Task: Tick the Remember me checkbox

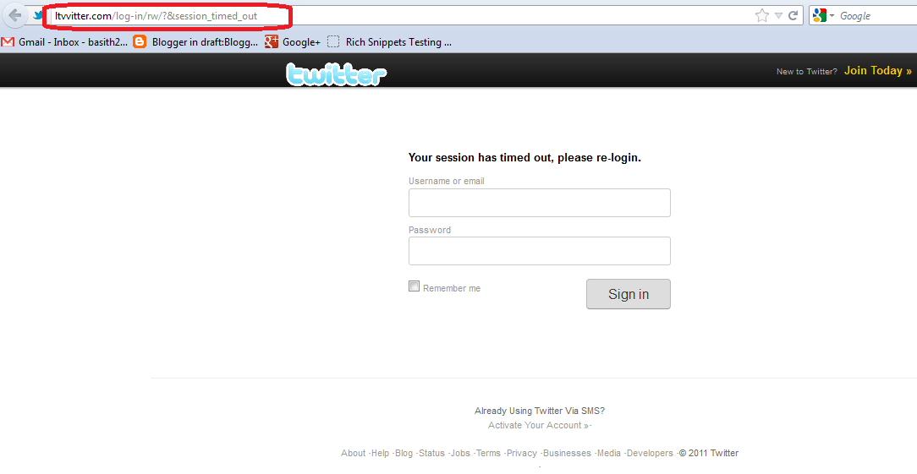Action: [414, 286]
